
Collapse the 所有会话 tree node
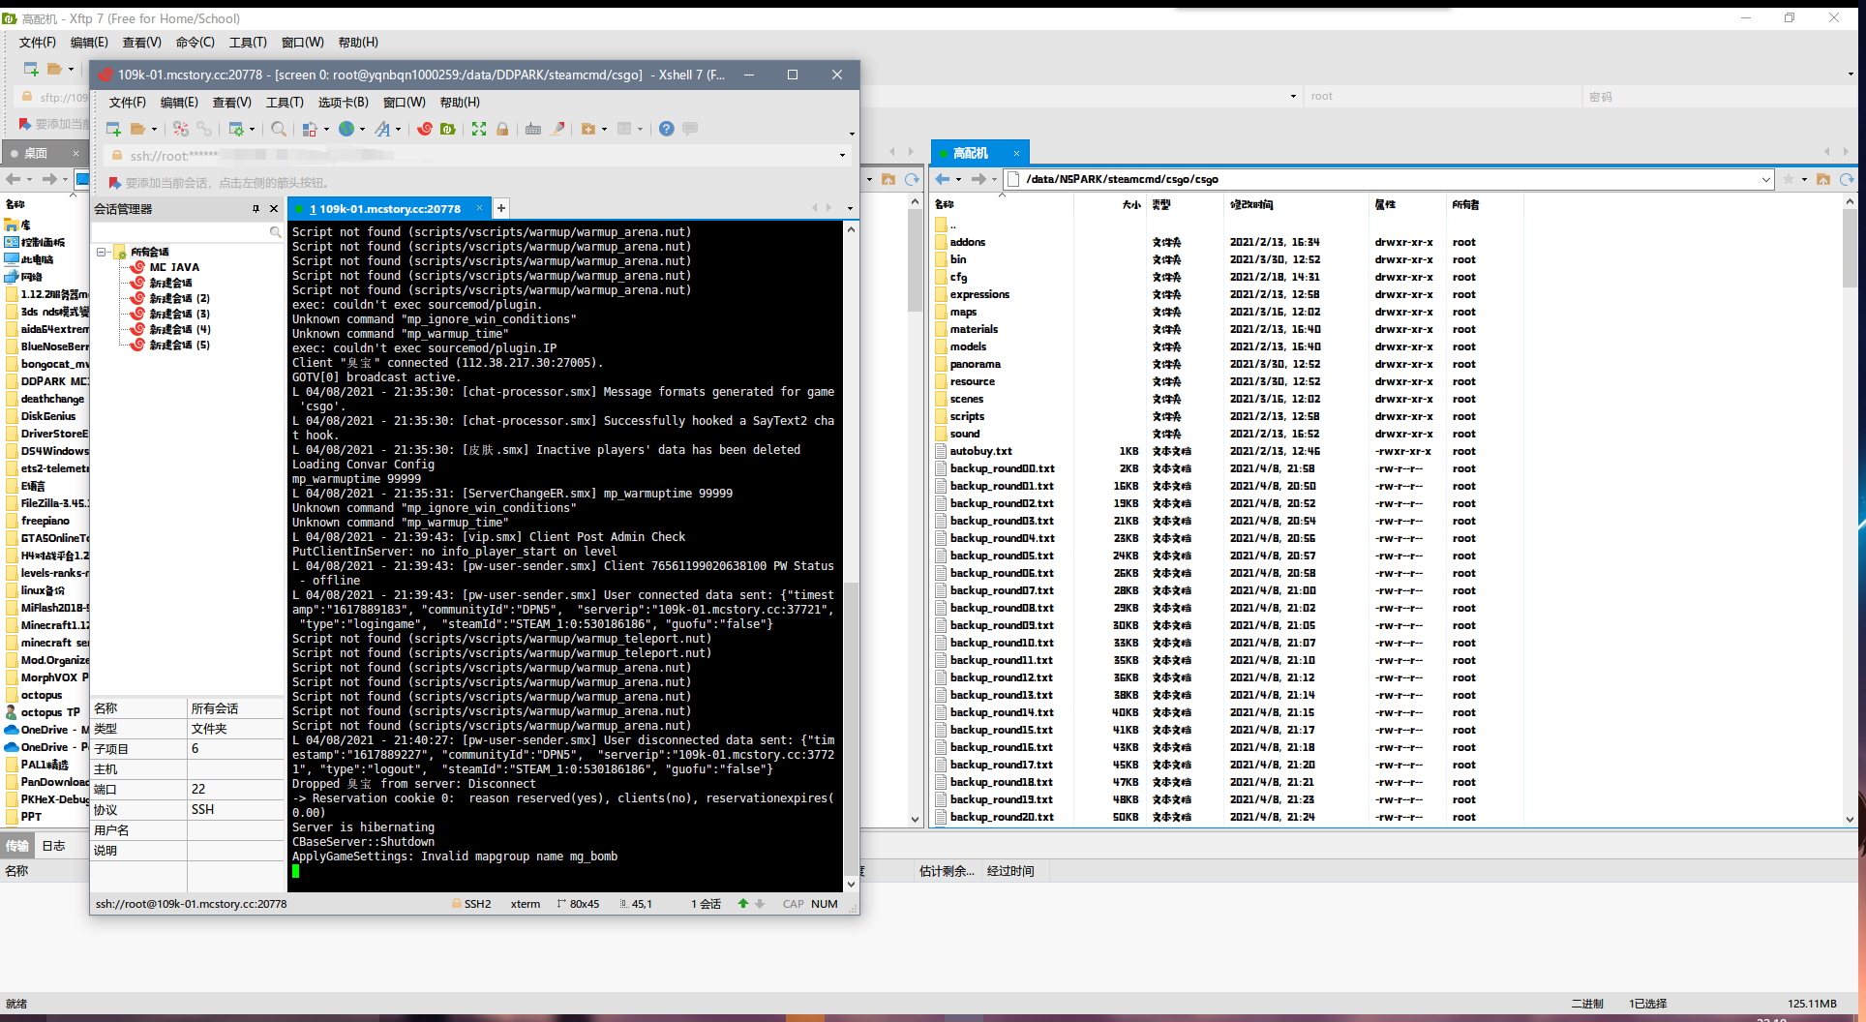(102, 252)
